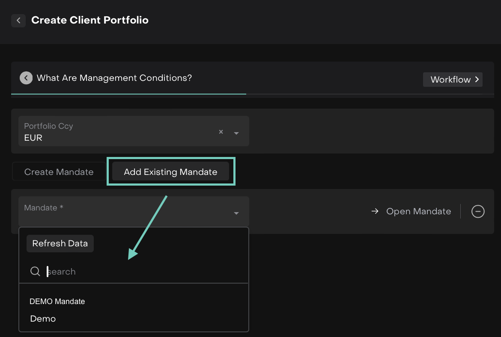The image size is (501, 337).
Task: Click the chevron on the Workflow button
Action: tap(477, 80)
